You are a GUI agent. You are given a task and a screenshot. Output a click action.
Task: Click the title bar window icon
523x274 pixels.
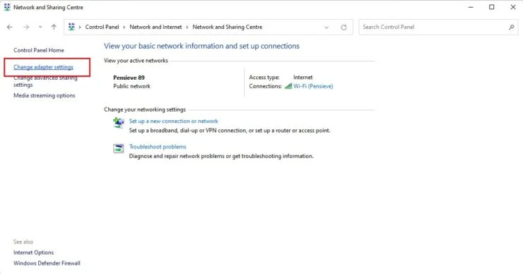point(7,7)
